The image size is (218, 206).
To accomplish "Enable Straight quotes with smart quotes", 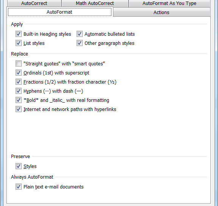I will point(19,63).
